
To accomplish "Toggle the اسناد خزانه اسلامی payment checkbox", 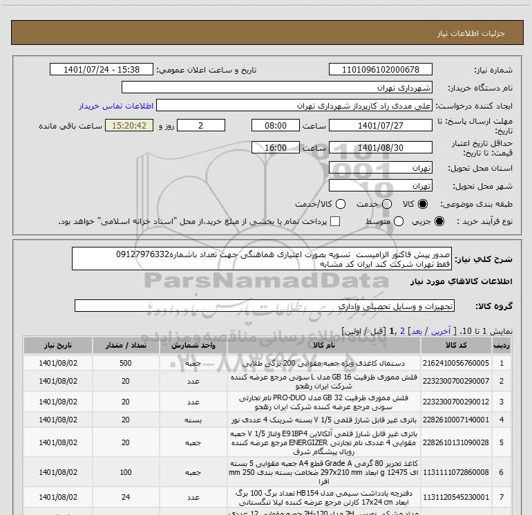I will coord(335,221).
